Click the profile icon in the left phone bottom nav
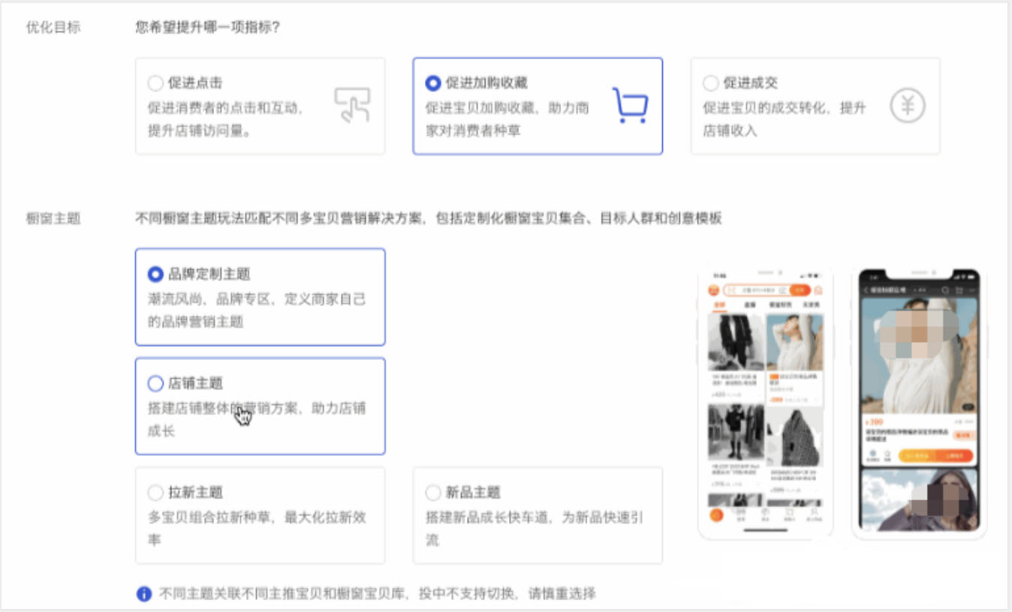This screenshot has height=612, width=1012. click(x=814, y=515)
